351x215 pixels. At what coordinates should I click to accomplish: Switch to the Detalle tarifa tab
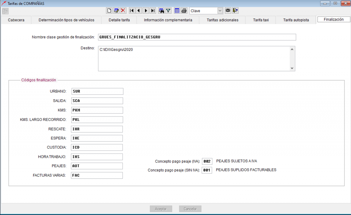(x=119, y=20)
